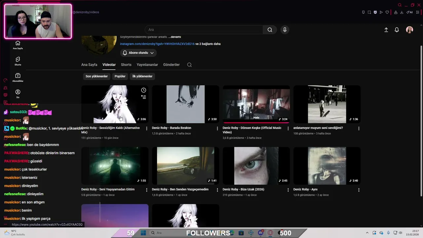The width and height of the screenshot is (423, 238).
Task: Sort videos by Popüler
Action: pyautogui.click(x=120, y=76)
